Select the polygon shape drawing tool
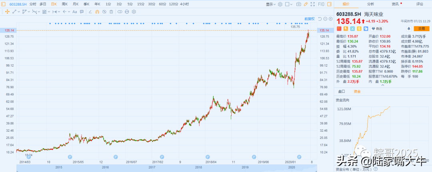Viewport: 432px width, 172px height. [x=24, y=12]
